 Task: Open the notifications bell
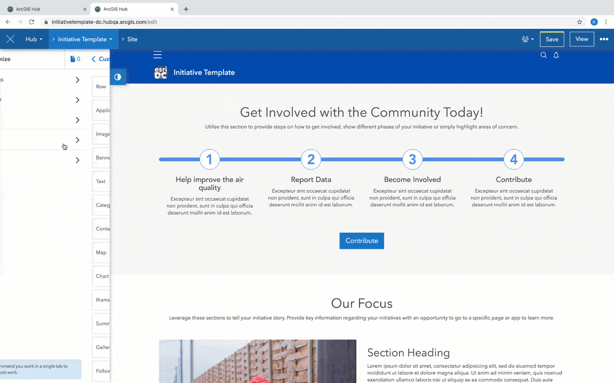pos(556,55)
